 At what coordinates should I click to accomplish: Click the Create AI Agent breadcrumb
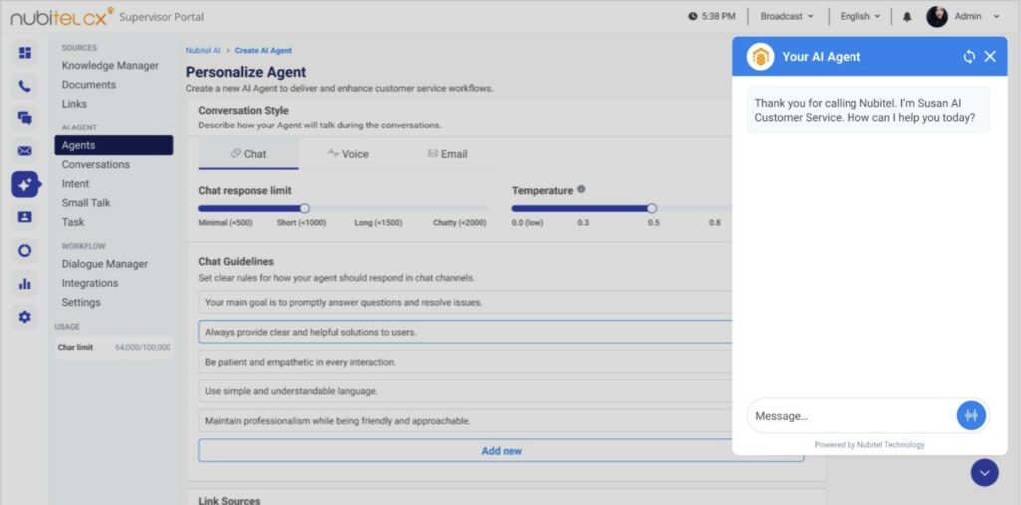tap(263, 50)
